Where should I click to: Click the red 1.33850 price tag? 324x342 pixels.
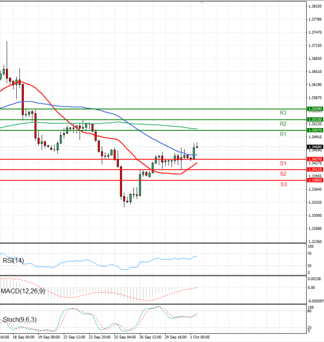(315, 180)
